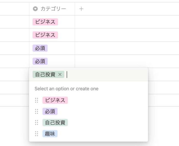The height and width of the screenshot is (146, 179).
Task: Click the tag search input field
Action: [x=106, y=75]
